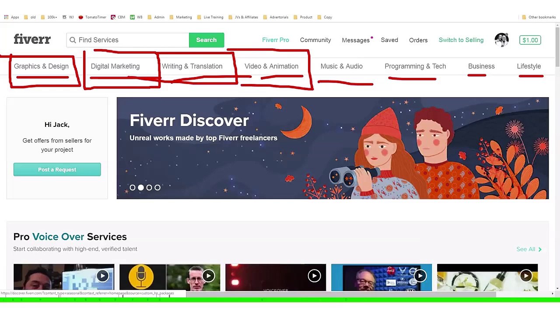Open the Business category
560x315 pixels.
[481, 66]
